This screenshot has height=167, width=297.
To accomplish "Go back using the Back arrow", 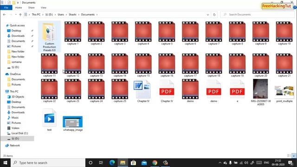I will pos(4,14).
